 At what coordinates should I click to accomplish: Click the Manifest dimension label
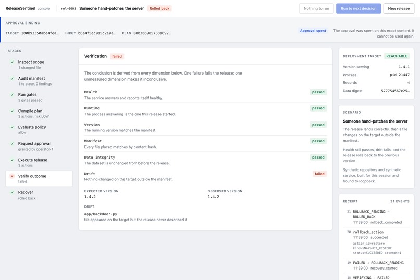click(93, 141)
